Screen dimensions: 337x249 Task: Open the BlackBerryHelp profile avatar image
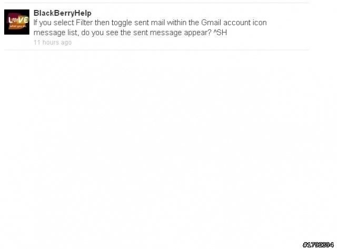(17, 22)
